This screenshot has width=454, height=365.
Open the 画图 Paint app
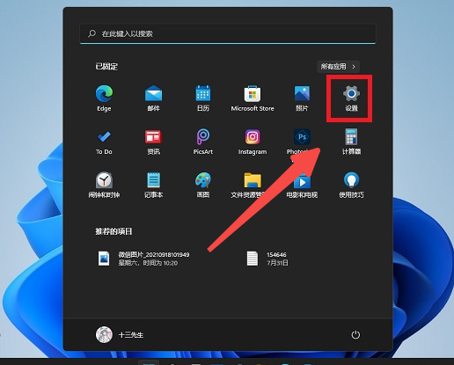203,185
